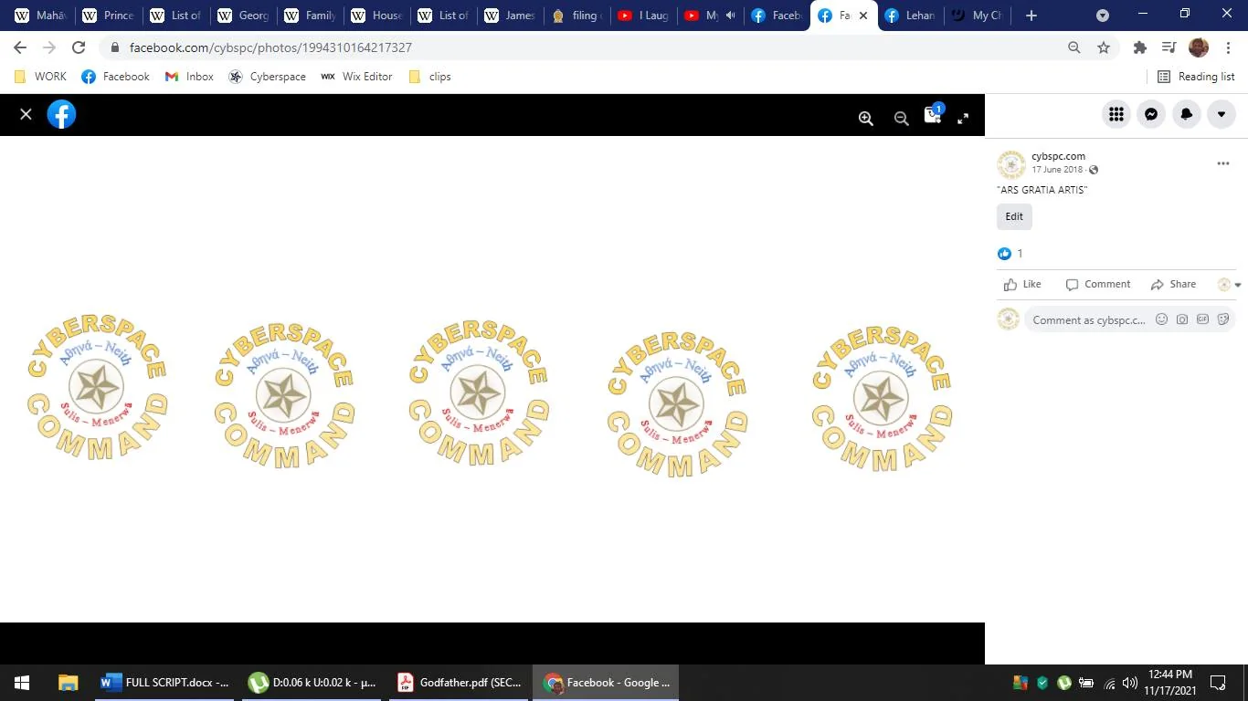
Task: Reload the current page
Action: click(x=79, y=47)
